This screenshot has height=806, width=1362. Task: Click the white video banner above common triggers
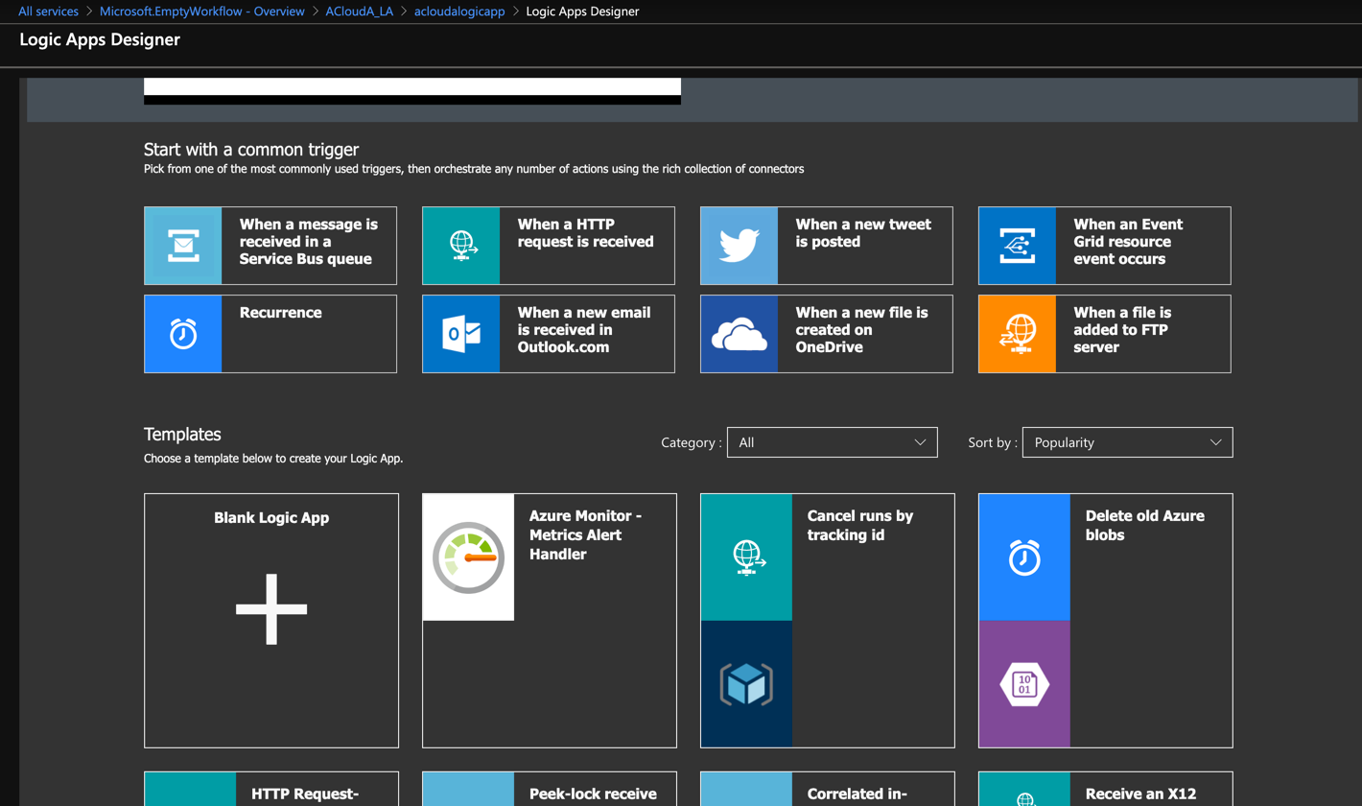(x=412, y=87)
